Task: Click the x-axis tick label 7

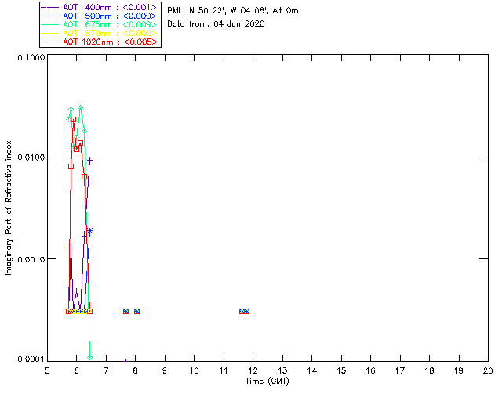Action: tap(106, 370)
